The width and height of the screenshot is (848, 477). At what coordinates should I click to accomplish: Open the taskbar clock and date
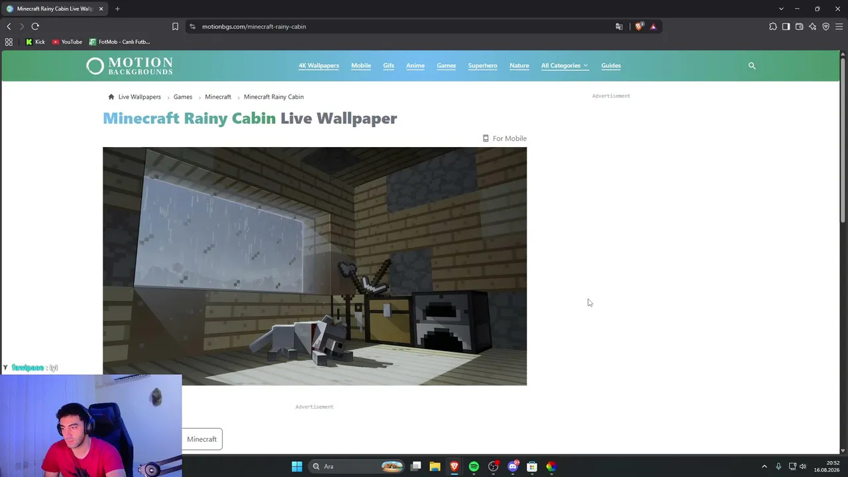(827, 466)
